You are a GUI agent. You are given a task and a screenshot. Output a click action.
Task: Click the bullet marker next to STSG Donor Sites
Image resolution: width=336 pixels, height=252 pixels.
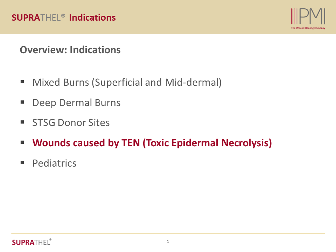(x=22, y=122)
